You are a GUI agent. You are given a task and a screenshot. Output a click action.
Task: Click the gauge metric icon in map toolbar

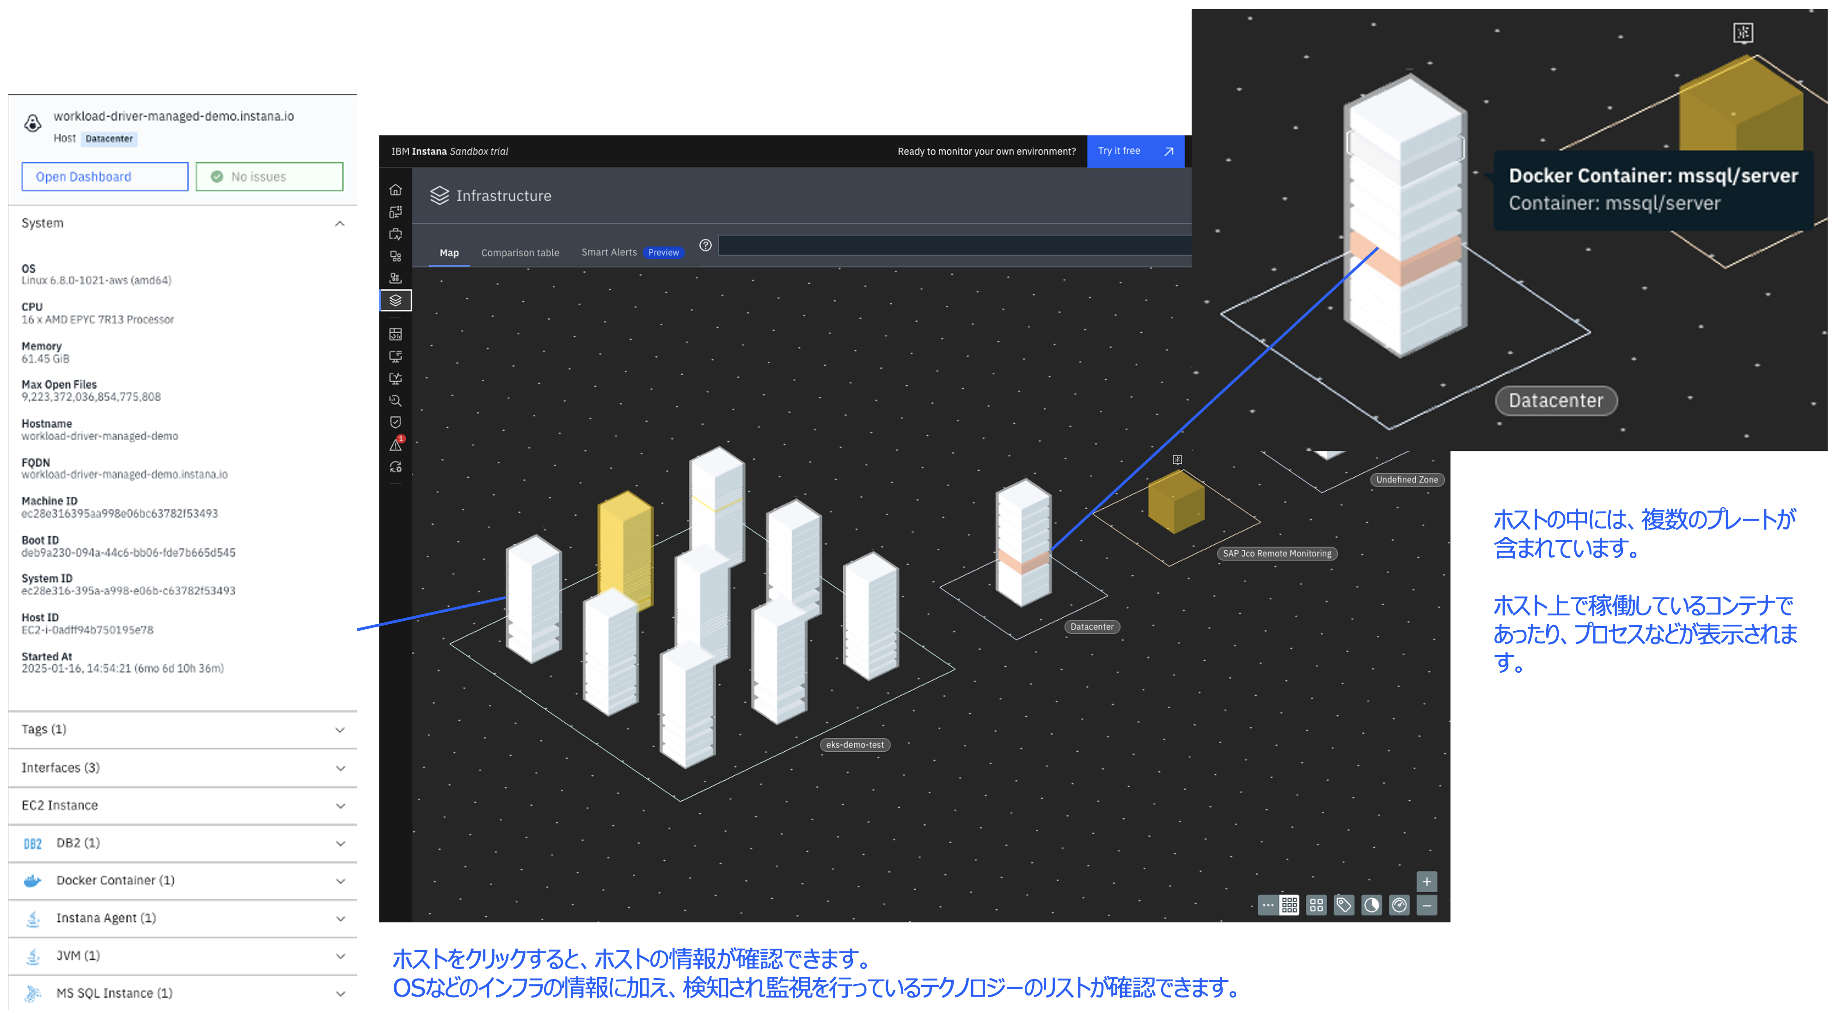pos(1399,905)
